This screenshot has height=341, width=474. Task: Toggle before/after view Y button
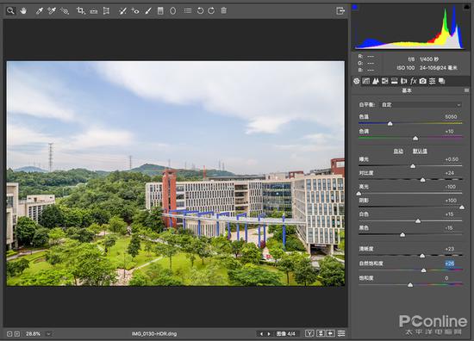(x=309, y=333)
